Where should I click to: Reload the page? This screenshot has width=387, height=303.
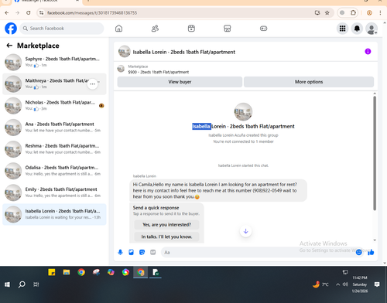pos(29,12)
